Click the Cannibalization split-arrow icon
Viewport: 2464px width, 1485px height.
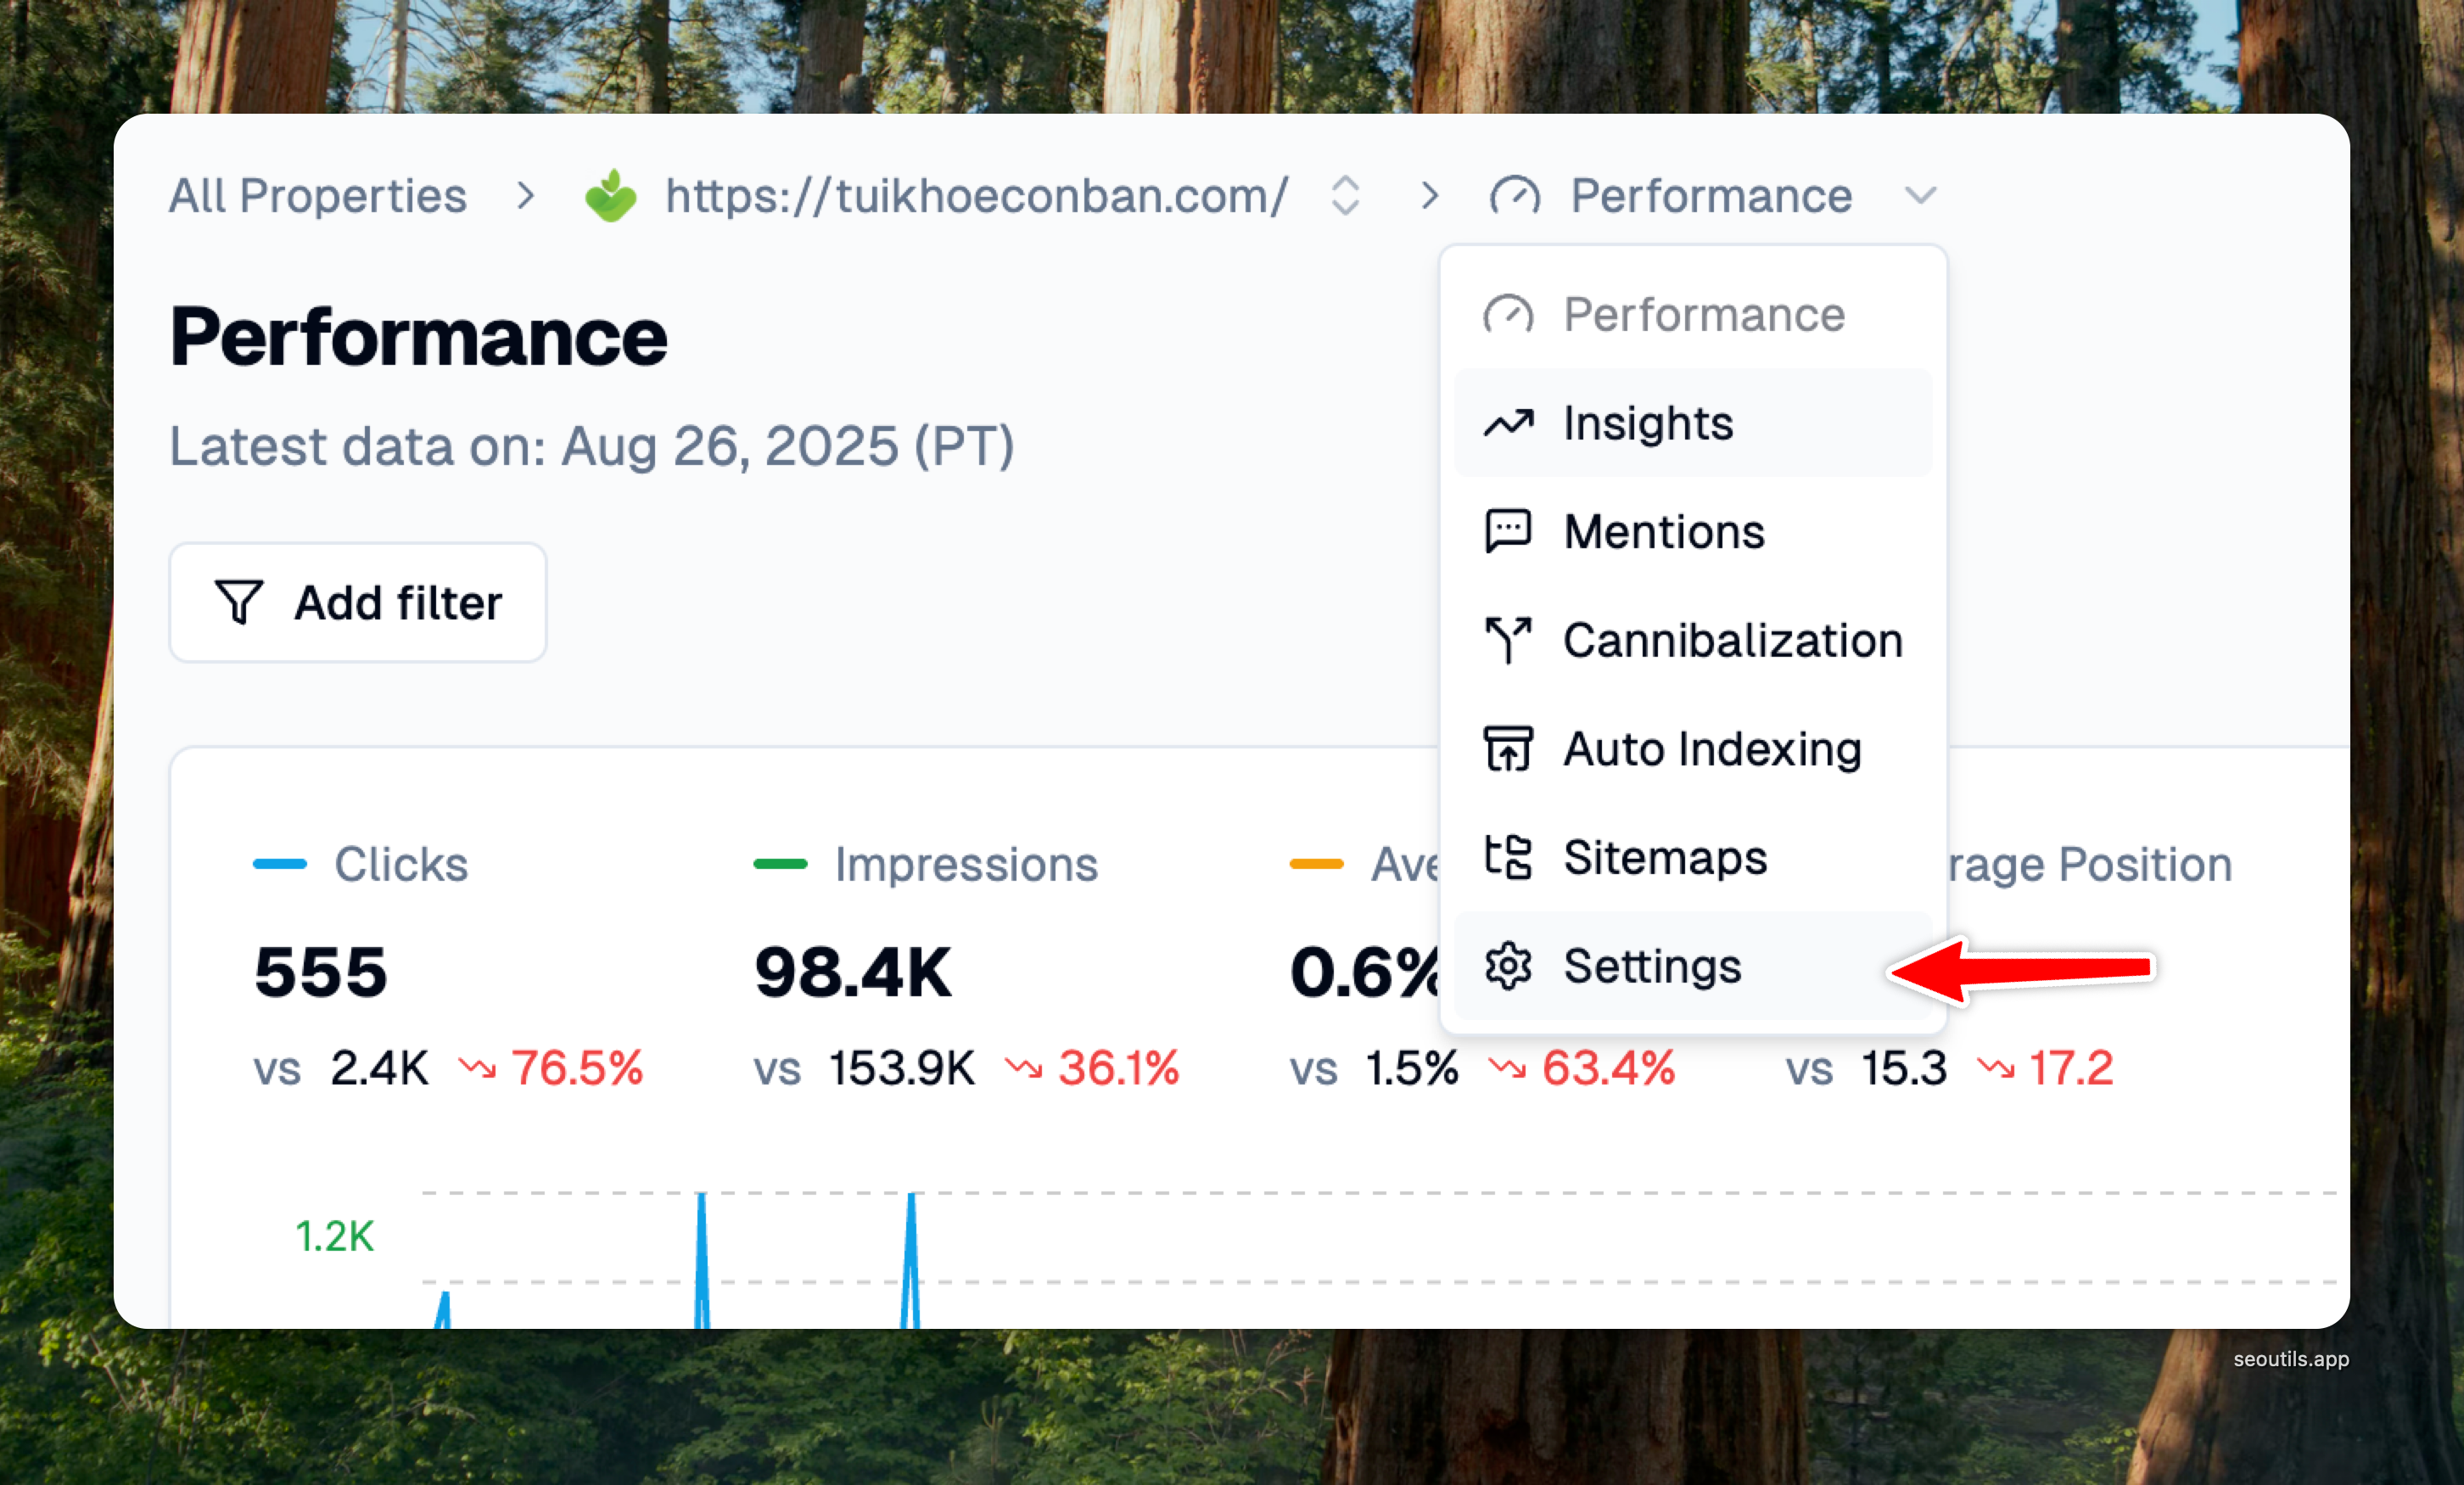[x=1508, y=640]
